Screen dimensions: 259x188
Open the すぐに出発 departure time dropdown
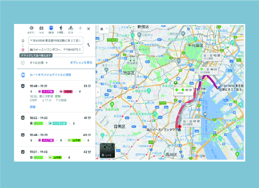tap(39, 63)
